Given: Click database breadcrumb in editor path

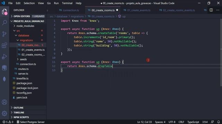Looking at the screenshot, I should [62, 17].
